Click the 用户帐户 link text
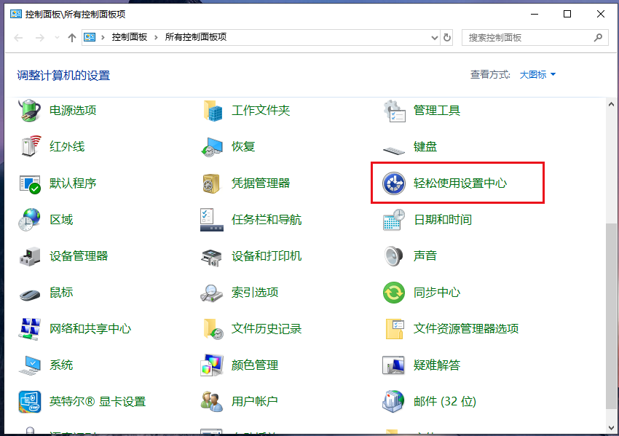The height and width of the screenshot is (436, 619). [x=255, y=401]
